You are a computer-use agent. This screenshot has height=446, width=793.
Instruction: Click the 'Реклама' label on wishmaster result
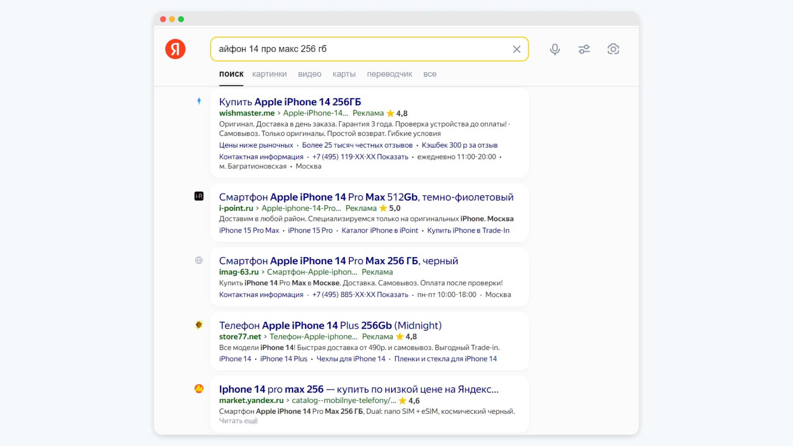click(368, 113)
